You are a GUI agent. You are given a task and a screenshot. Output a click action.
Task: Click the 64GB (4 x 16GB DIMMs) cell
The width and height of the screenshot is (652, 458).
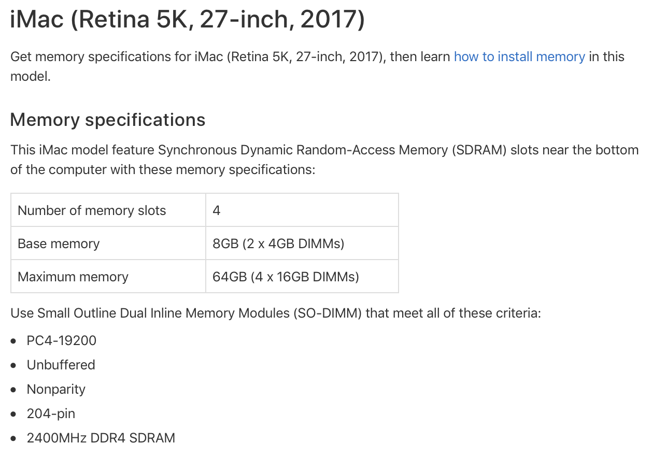coord(302,277)
